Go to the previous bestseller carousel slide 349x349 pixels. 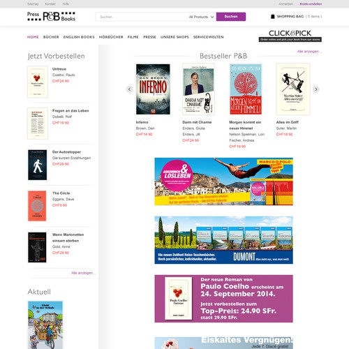point(130,89)
